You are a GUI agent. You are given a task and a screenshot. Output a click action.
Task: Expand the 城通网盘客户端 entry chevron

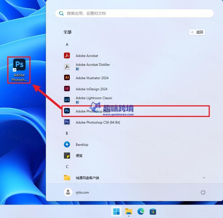(x=204, y=178)
